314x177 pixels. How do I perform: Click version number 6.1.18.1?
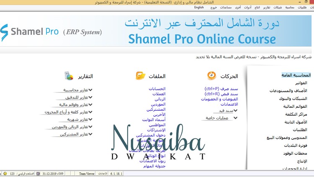click(116, 174)
